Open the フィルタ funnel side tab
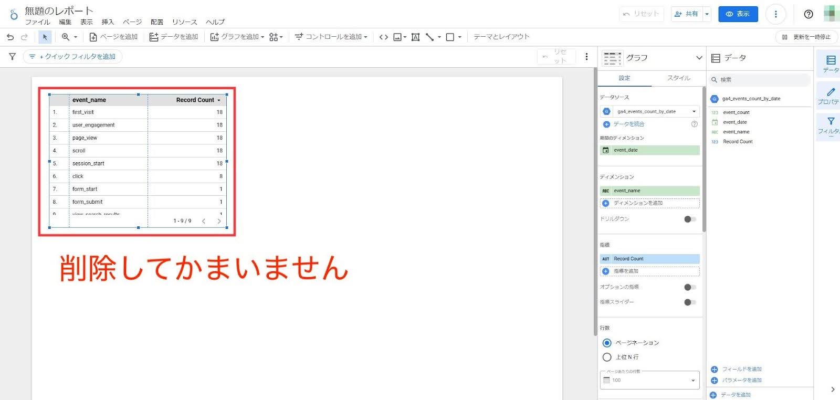Viewport: 840px width, 400px height. 831,126
